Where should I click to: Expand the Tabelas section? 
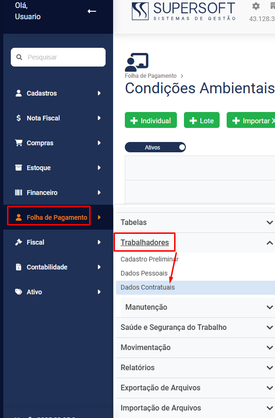(x=195, y=222)
